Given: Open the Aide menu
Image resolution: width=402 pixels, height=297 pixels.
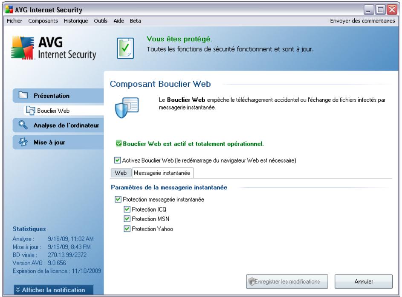Looking at the screenshot, I should 119,21.
